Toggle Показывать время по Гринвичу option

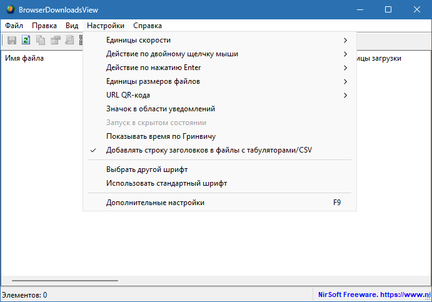tap(219, 137)
